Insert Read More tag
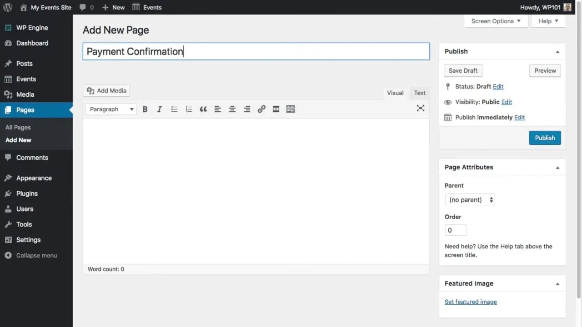The height and width of the screenshot is (327, 582). (276, 109)
